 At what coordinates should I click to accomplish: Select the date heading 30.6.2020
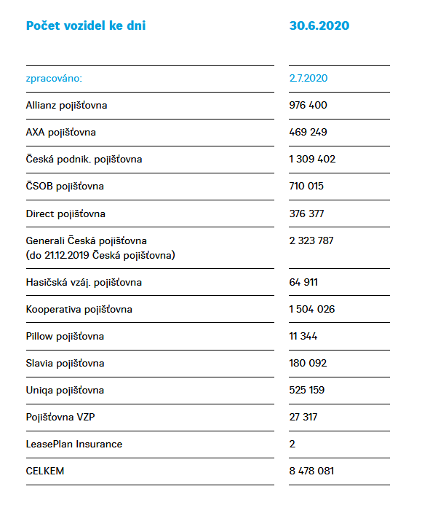(x=319, y=26)
